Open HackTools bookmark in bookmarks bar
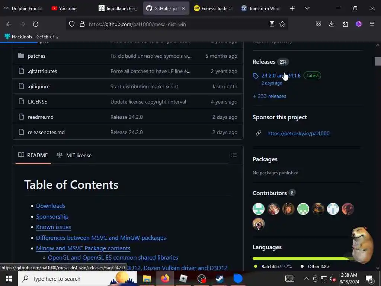 click(31, 37)
